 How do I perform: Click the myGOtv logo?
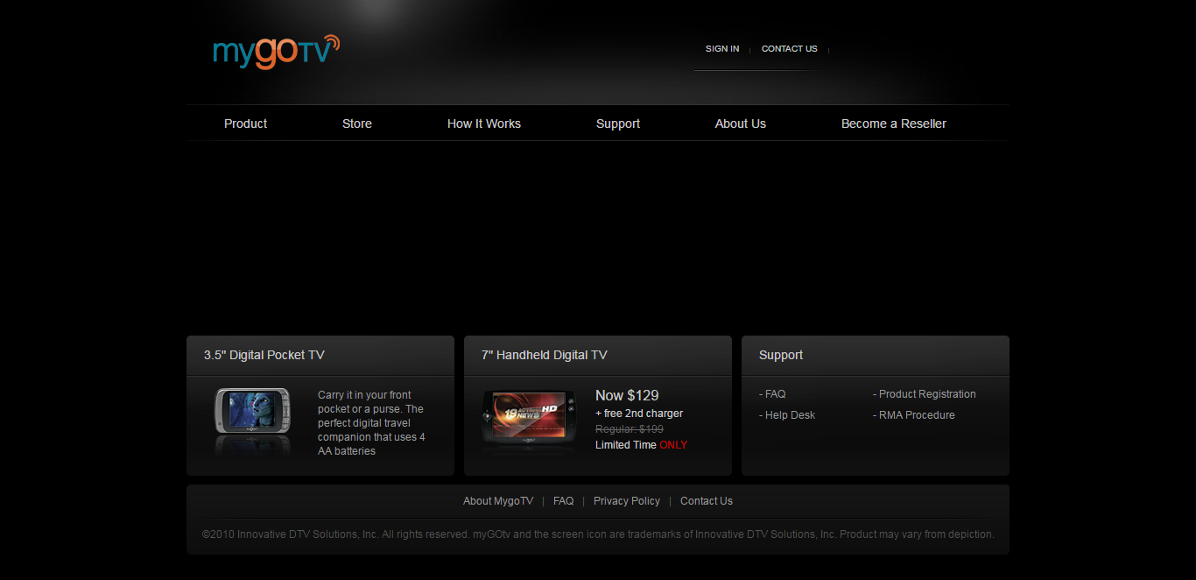(x=275, y=52)
